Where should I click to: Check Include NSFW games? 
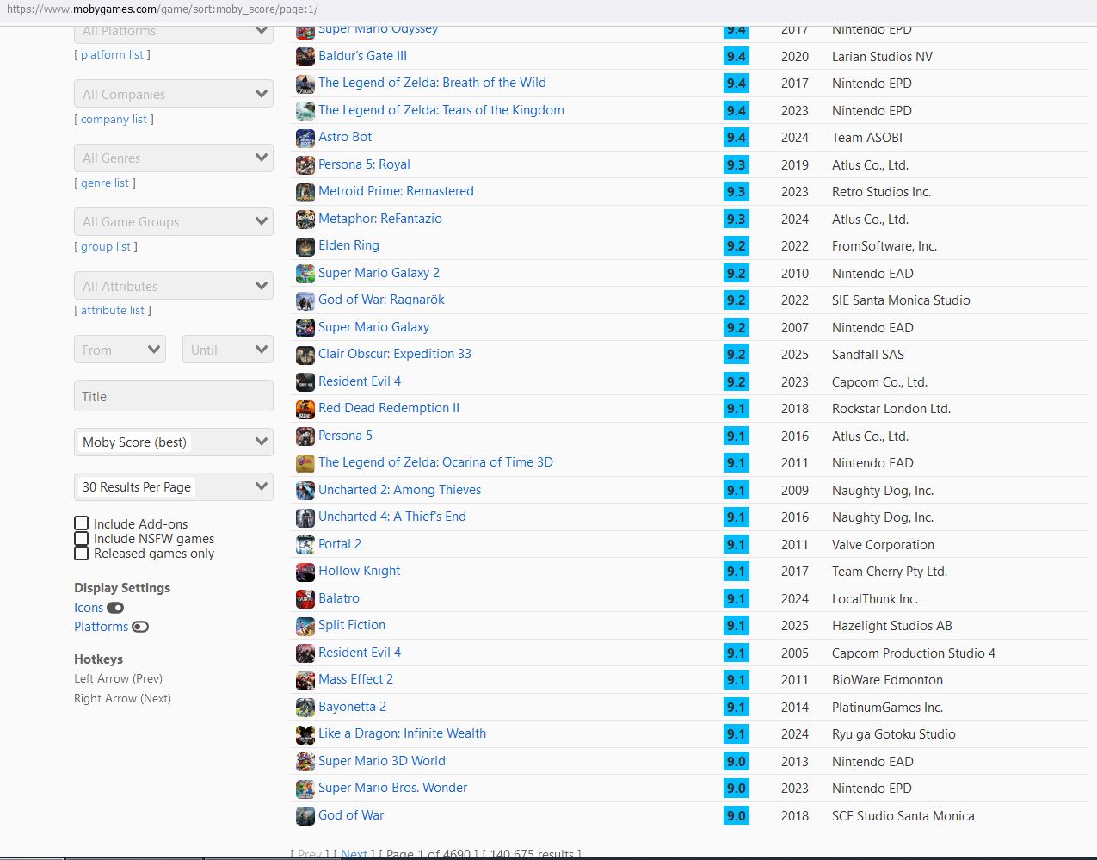[x=82, y=539]
